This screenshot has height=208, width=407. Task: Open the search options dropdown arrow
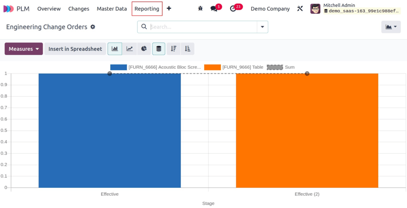[x=262, y=27]
